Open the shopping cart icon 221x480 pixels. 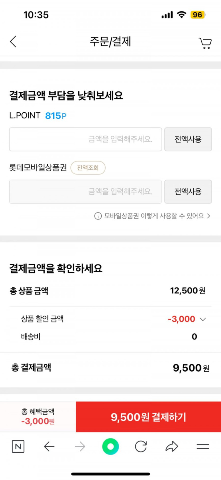205,43
